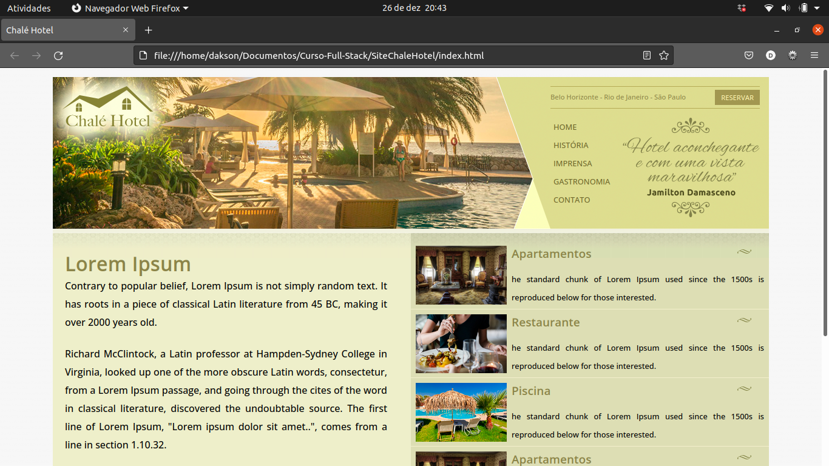Screen dimensions: 829x466
Task: Open the tracking protection shield icon
Action: [748, 55]
